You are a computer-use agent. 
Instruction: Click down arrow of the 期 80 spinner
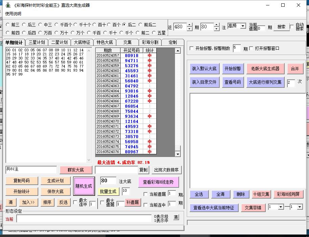(217, 29)
